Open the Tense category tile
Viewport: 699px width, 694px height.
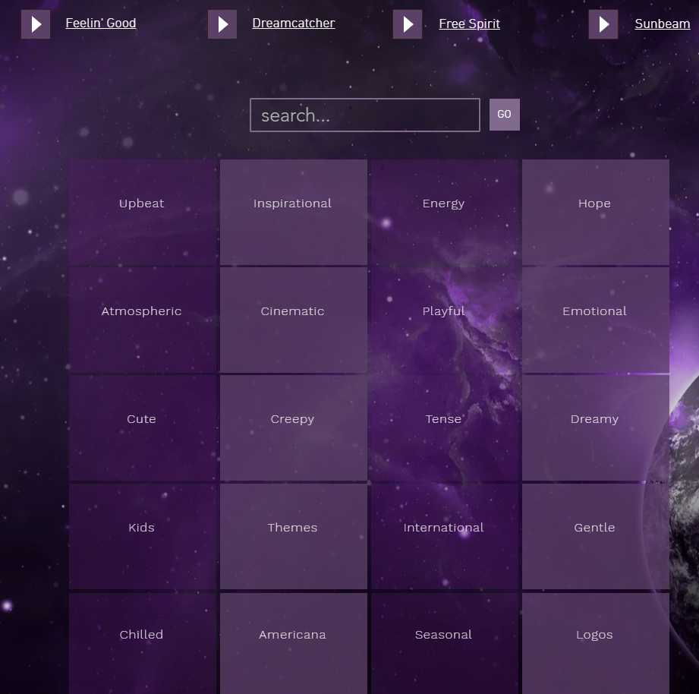pyautogui.click(x=445, y=428)
